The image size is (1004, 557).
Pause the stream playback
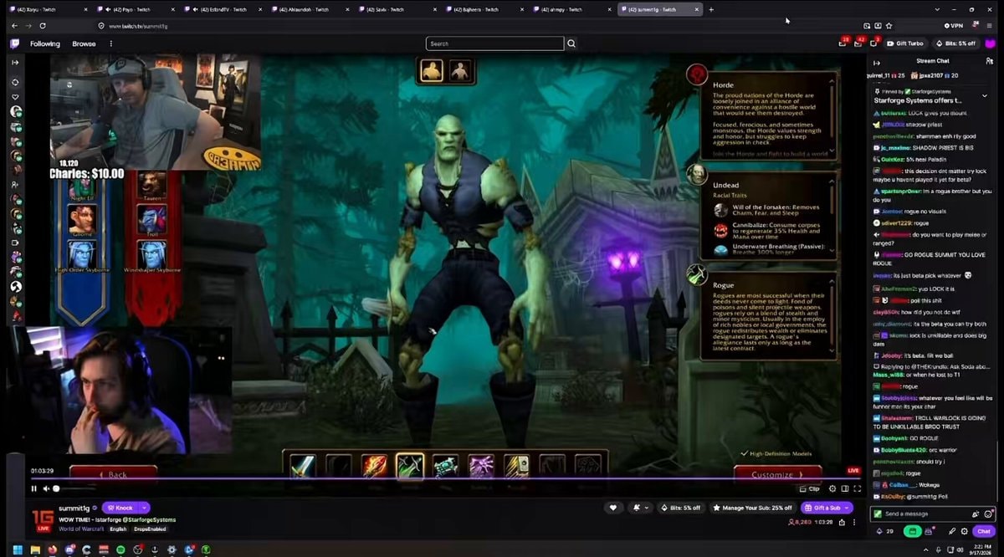(34, 488)
